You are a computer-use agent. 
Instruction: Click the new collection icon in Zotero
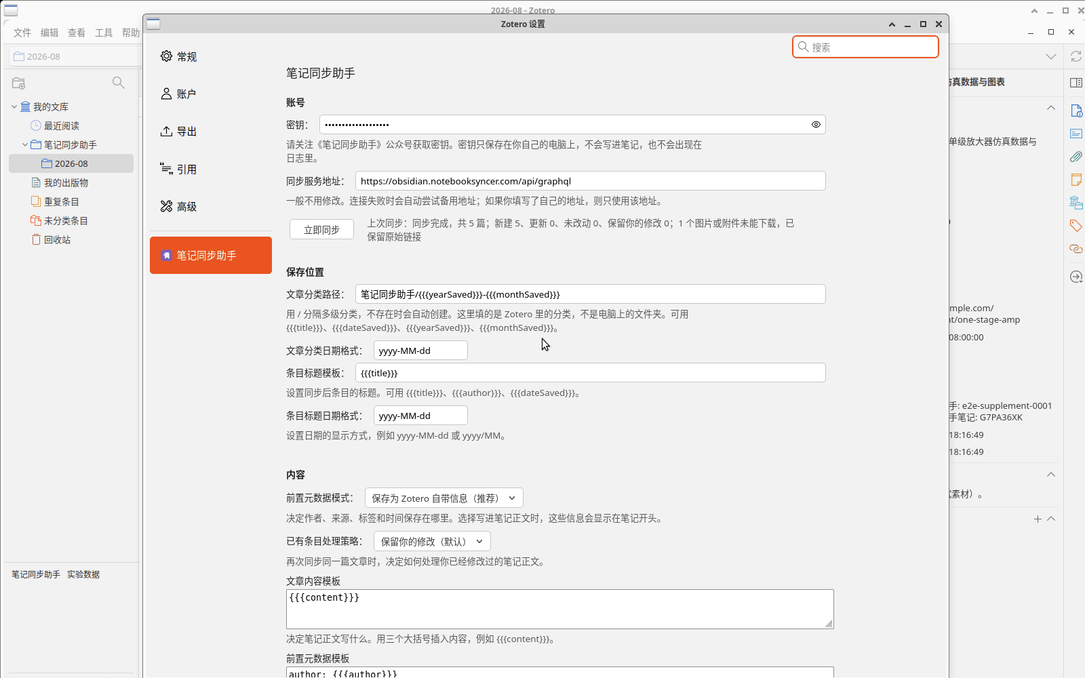click(19, 83)
